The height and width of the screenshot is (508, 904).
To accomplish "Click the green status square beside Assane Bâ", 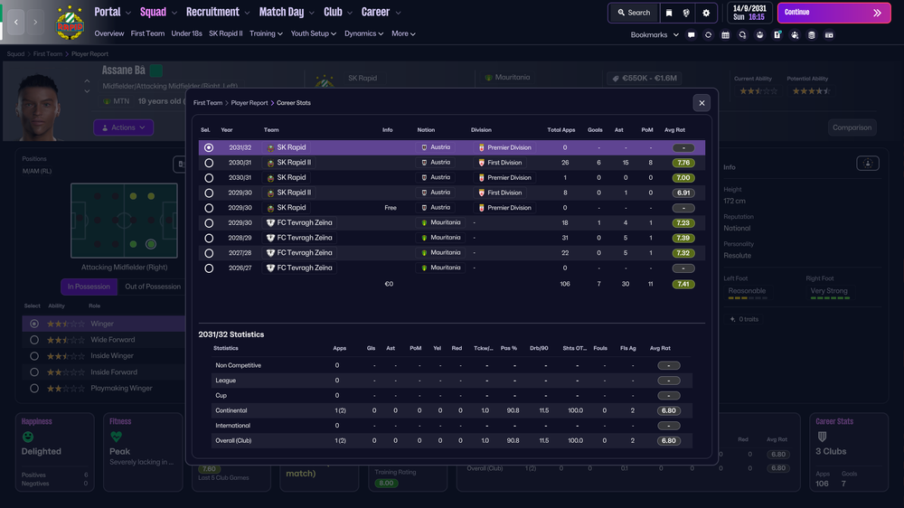I will (155, 71).
